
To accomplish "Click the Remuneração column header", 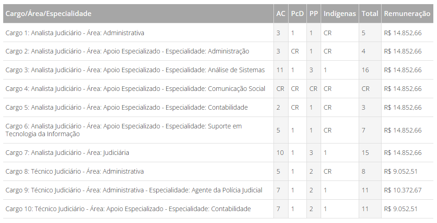I will tap(407, 14).
